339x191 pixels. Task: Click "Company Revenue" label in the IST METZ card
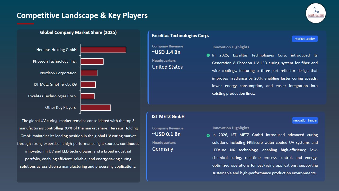(168, 128)
